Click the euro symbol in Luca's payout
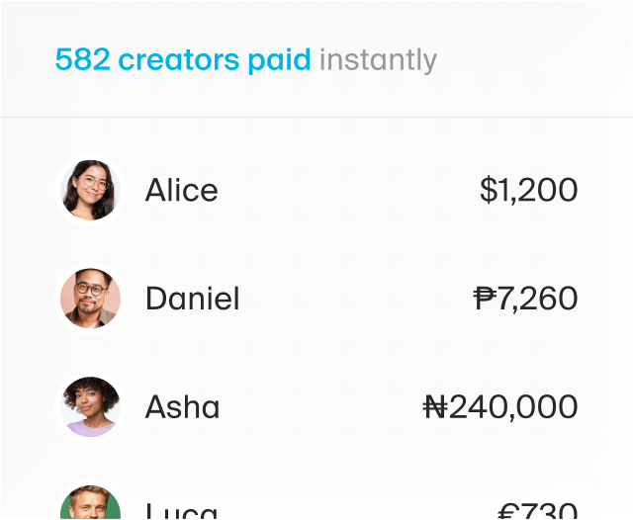Screen dimensions: 633x520 [508, 512]
